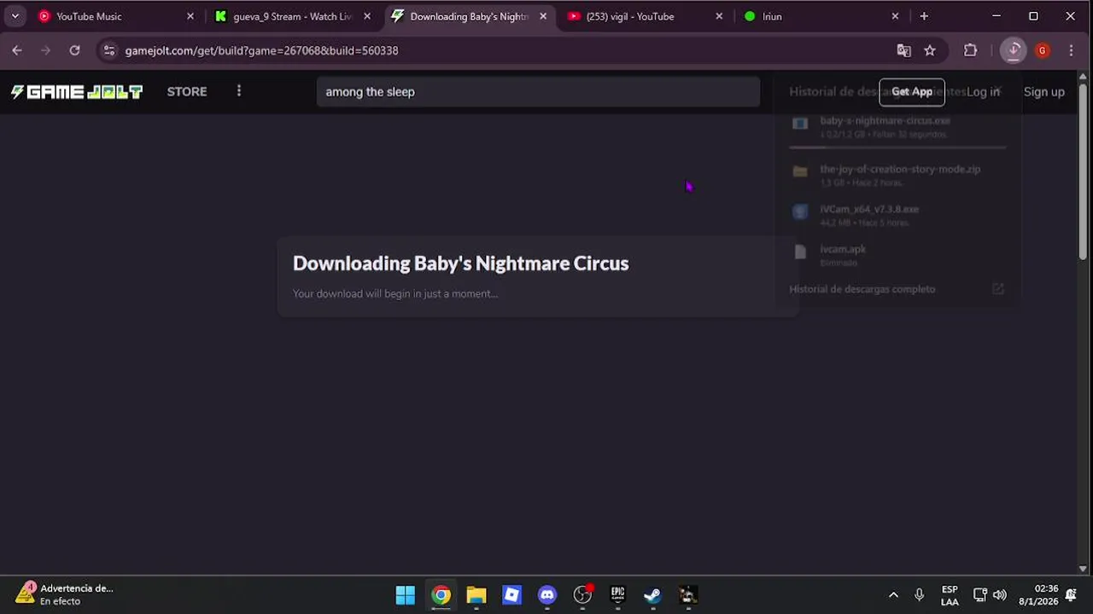
Task: Click the scrollbar up arrow
Action: tap(1084, 78)
